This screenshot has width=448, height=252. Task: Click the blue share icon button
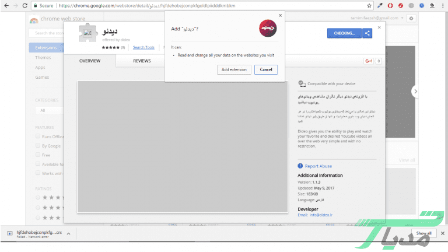367,33
